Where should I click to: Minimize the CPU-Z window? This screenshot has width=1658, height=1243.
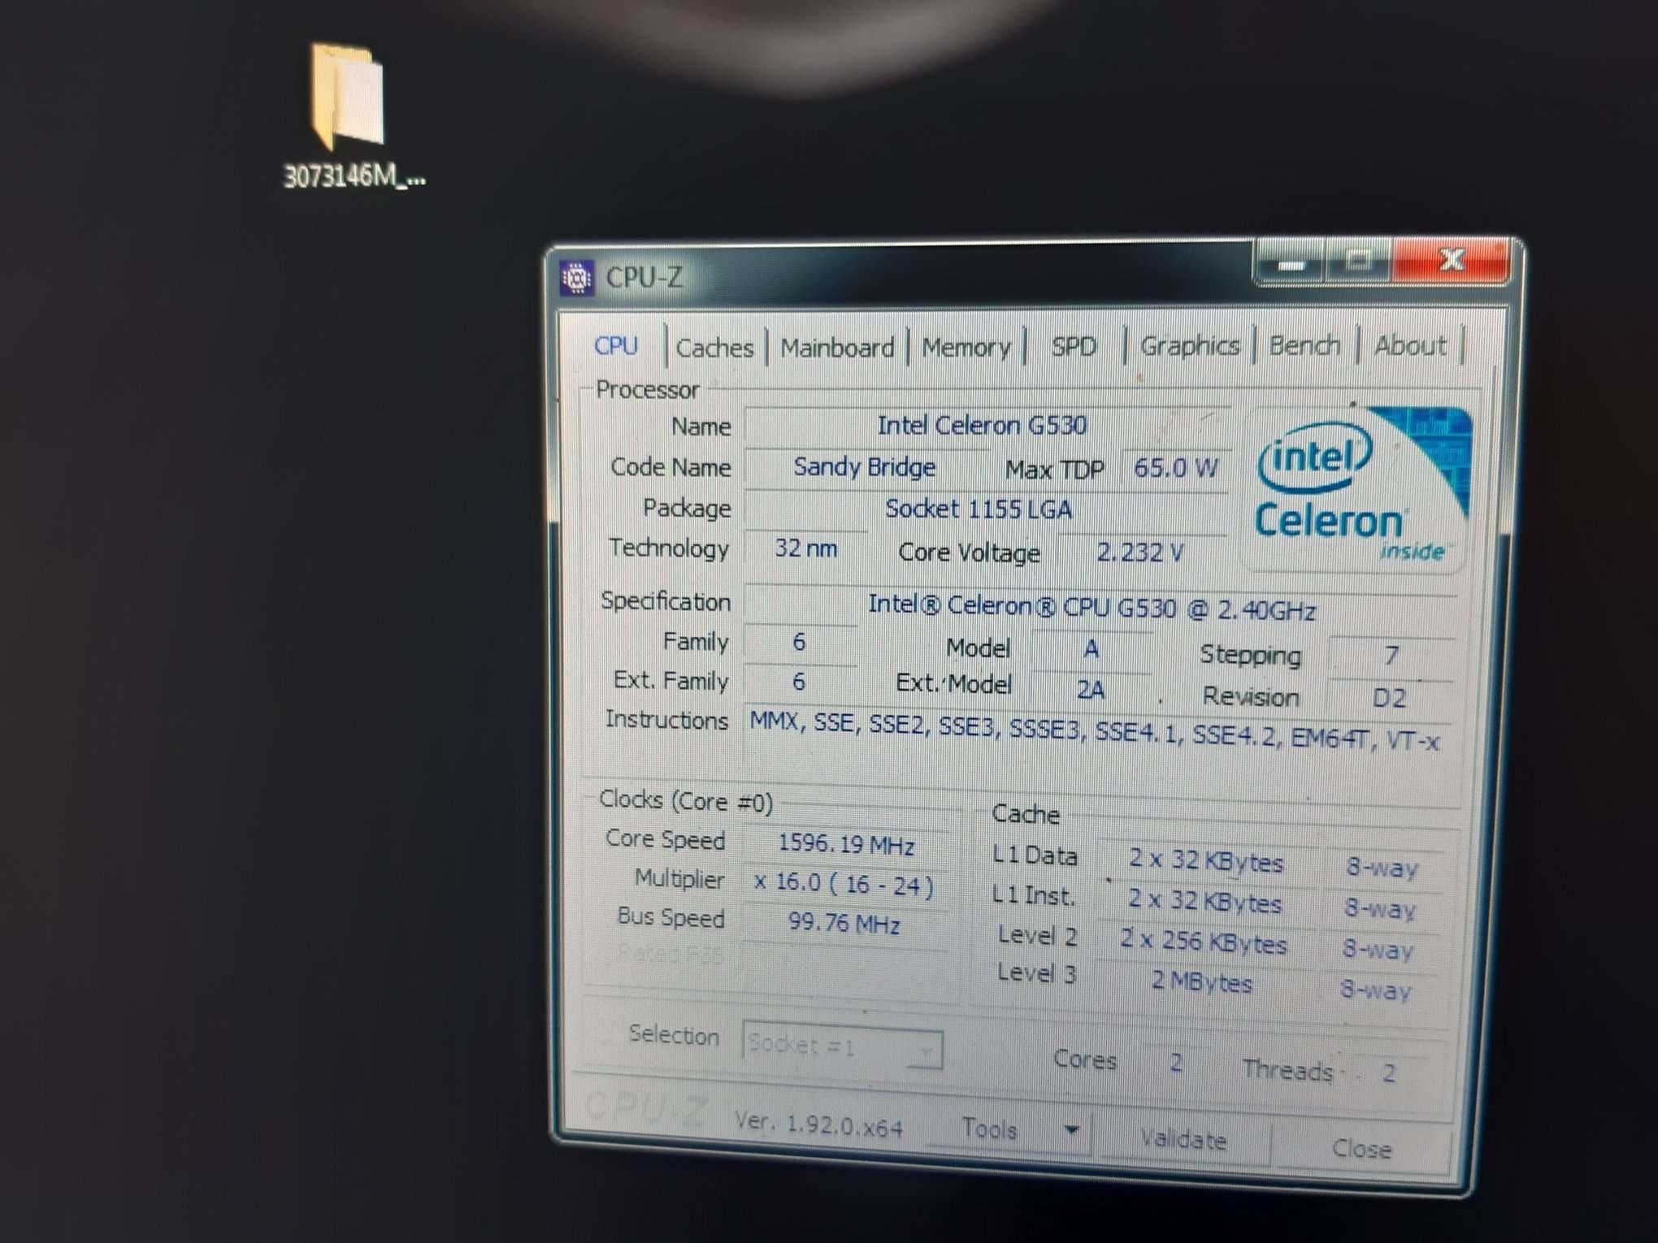click(1291, 263)
